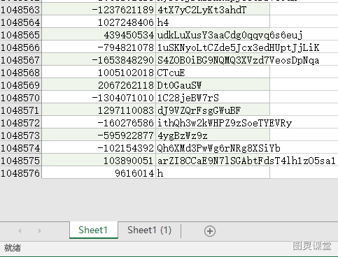This screenshot has width=338, height=257.
Task: Click text cell CTcuE
Action: 213,73
